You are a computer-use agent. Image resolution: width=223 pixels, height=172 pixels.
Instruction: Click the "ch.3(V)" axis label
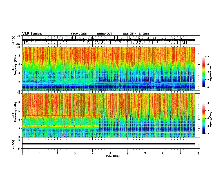[14, 144]
